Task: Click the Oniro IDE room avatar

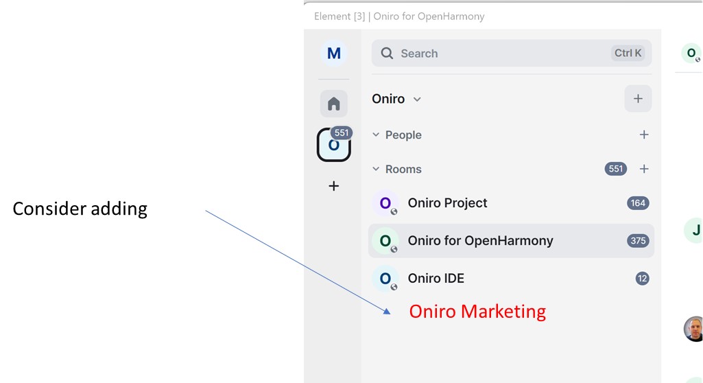Action: pos(385,279)
